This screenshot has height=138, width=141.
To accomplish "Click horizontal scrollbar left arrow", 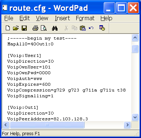I will [6, 125].
